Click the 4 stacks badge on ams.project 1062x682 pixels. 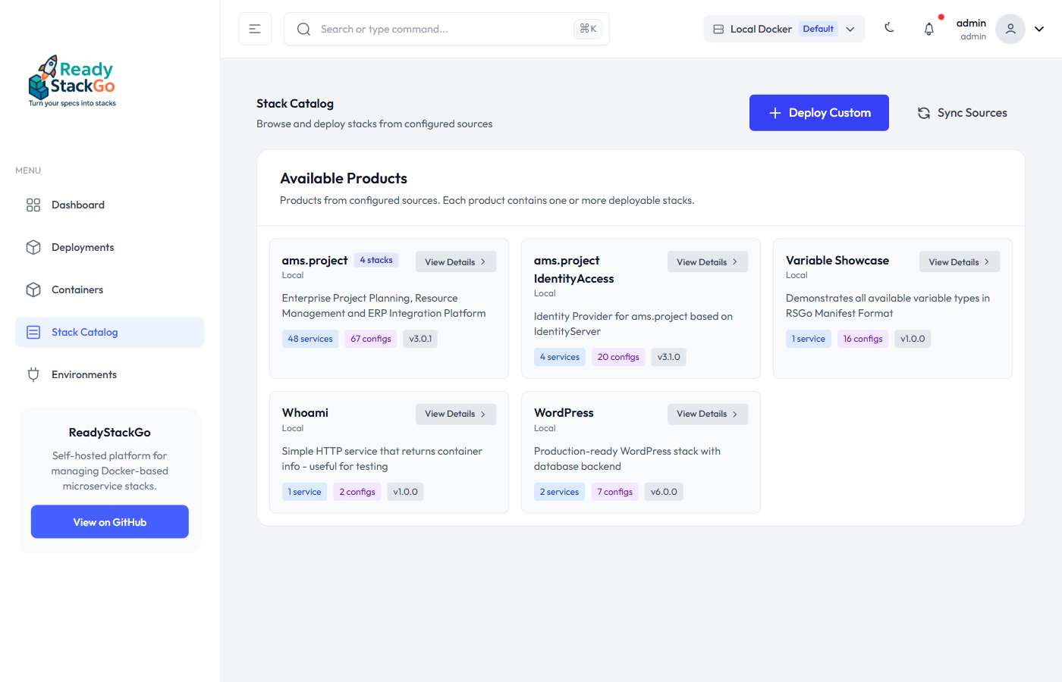pos(376,261)
